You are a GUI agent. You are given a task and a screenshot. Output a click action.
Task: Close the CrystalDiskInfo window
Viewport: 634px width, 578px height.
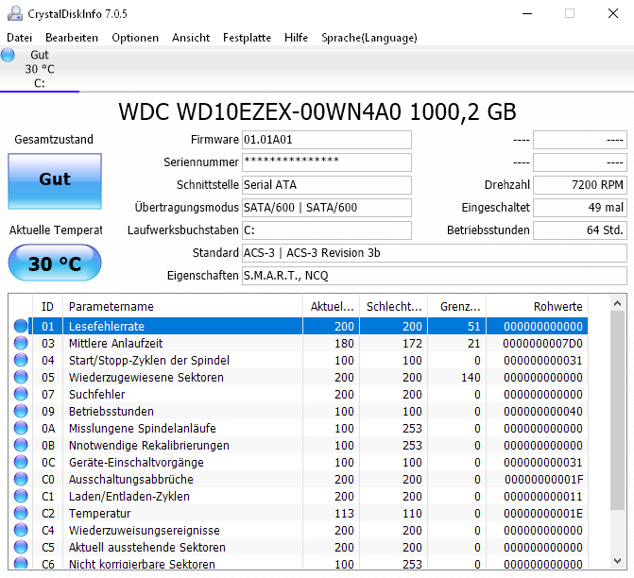coord(613,13)
